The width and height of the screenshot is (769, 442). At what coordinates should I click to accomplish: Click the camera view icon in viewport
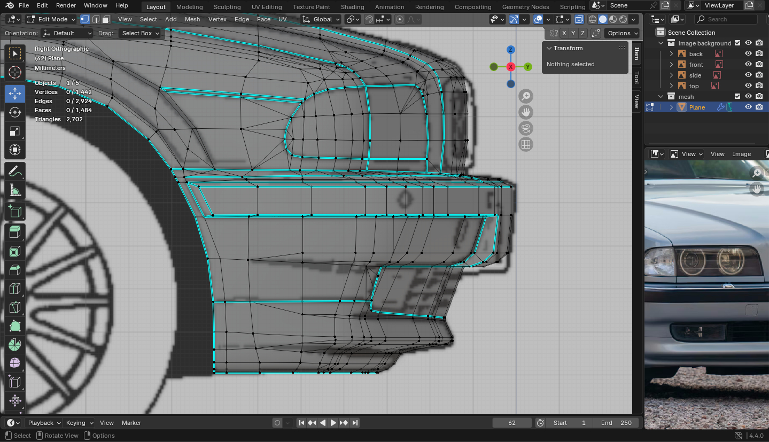pos(526,128)
